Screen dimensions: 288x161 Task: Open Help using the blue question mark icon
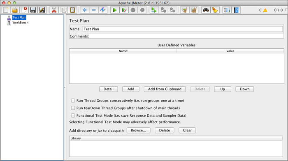236,10
